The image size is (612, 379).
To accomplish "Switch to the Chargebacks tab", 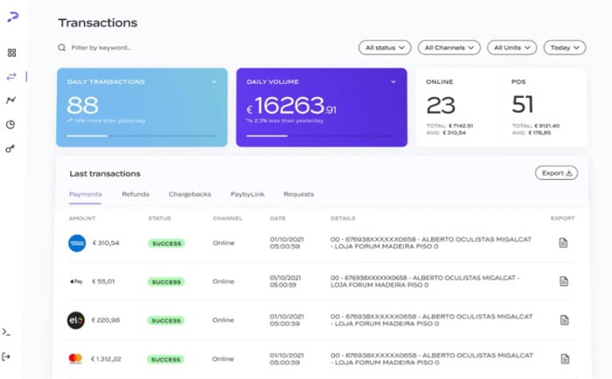I will tap(190, 194).
